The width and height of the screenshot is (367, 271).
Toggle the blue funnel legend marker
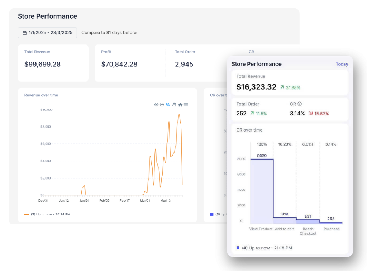(x=237, y=248)
